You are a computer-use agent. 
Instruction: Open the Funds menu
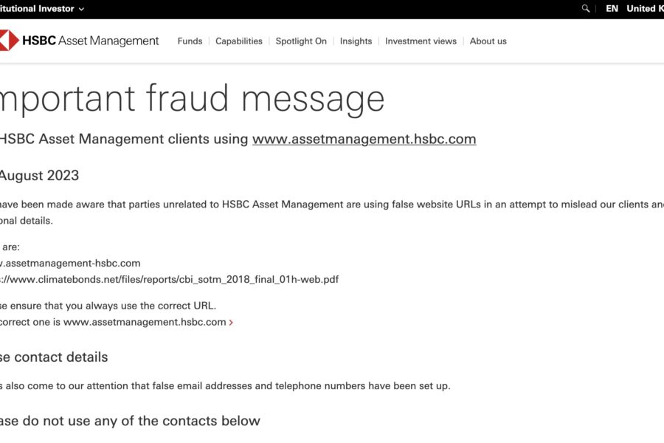pyautogui.click(x=190, y=41)
